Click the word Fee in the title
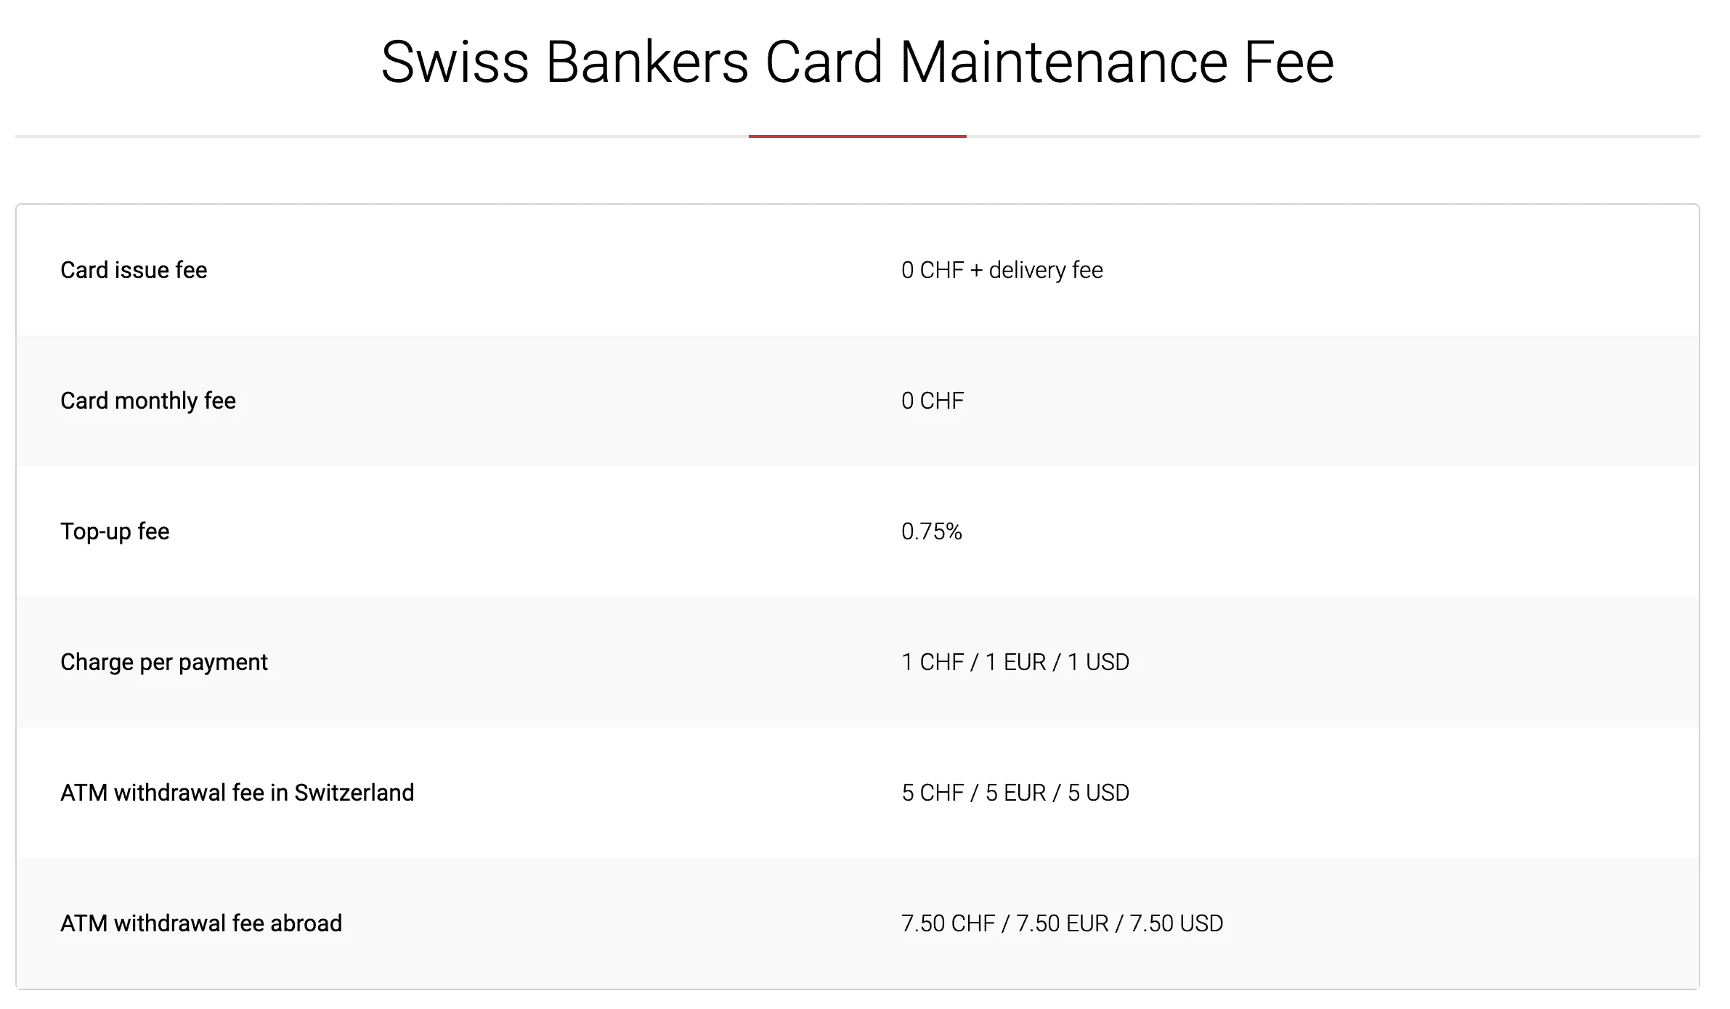 [x=1289, y=62]
